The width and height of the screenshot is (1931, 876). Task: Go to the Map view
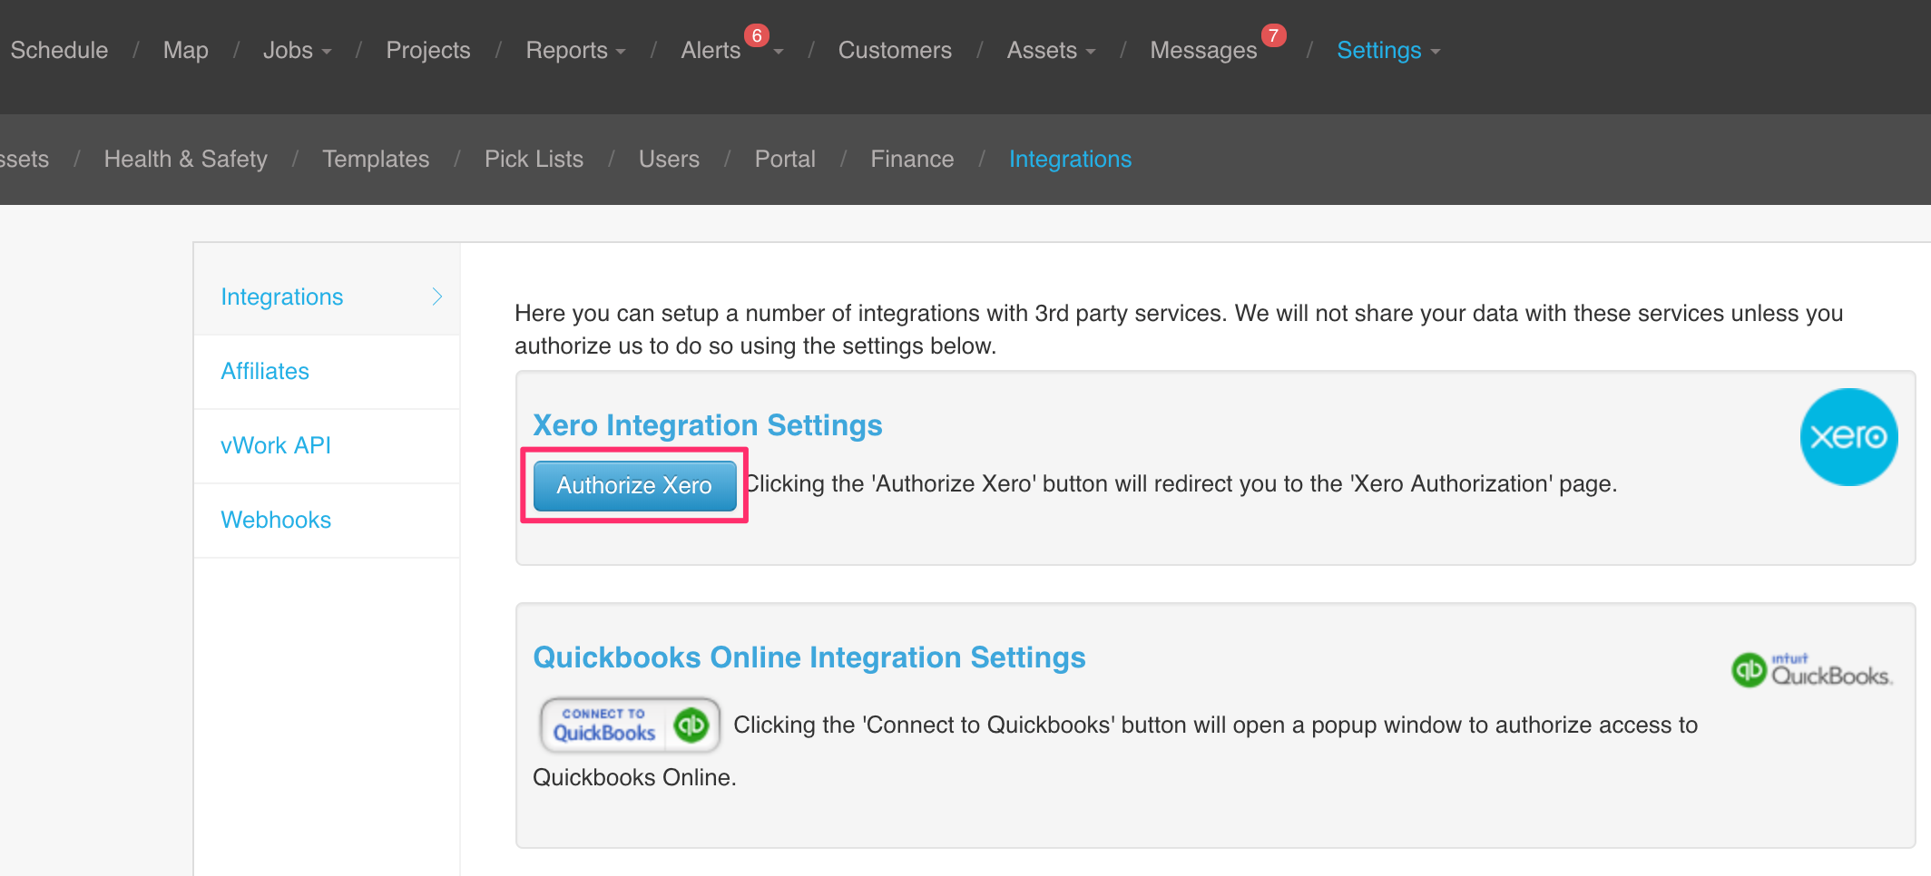[x=185, y=51]
